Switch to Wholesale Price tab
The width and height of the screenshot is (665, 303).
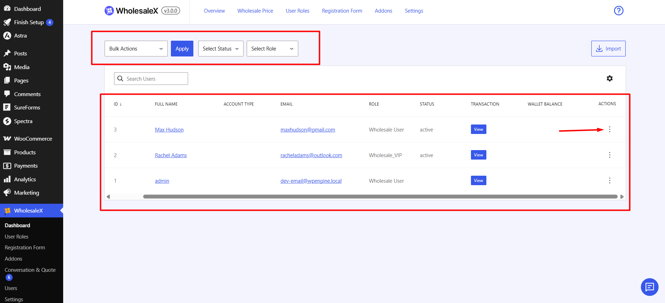coord(255,11)
